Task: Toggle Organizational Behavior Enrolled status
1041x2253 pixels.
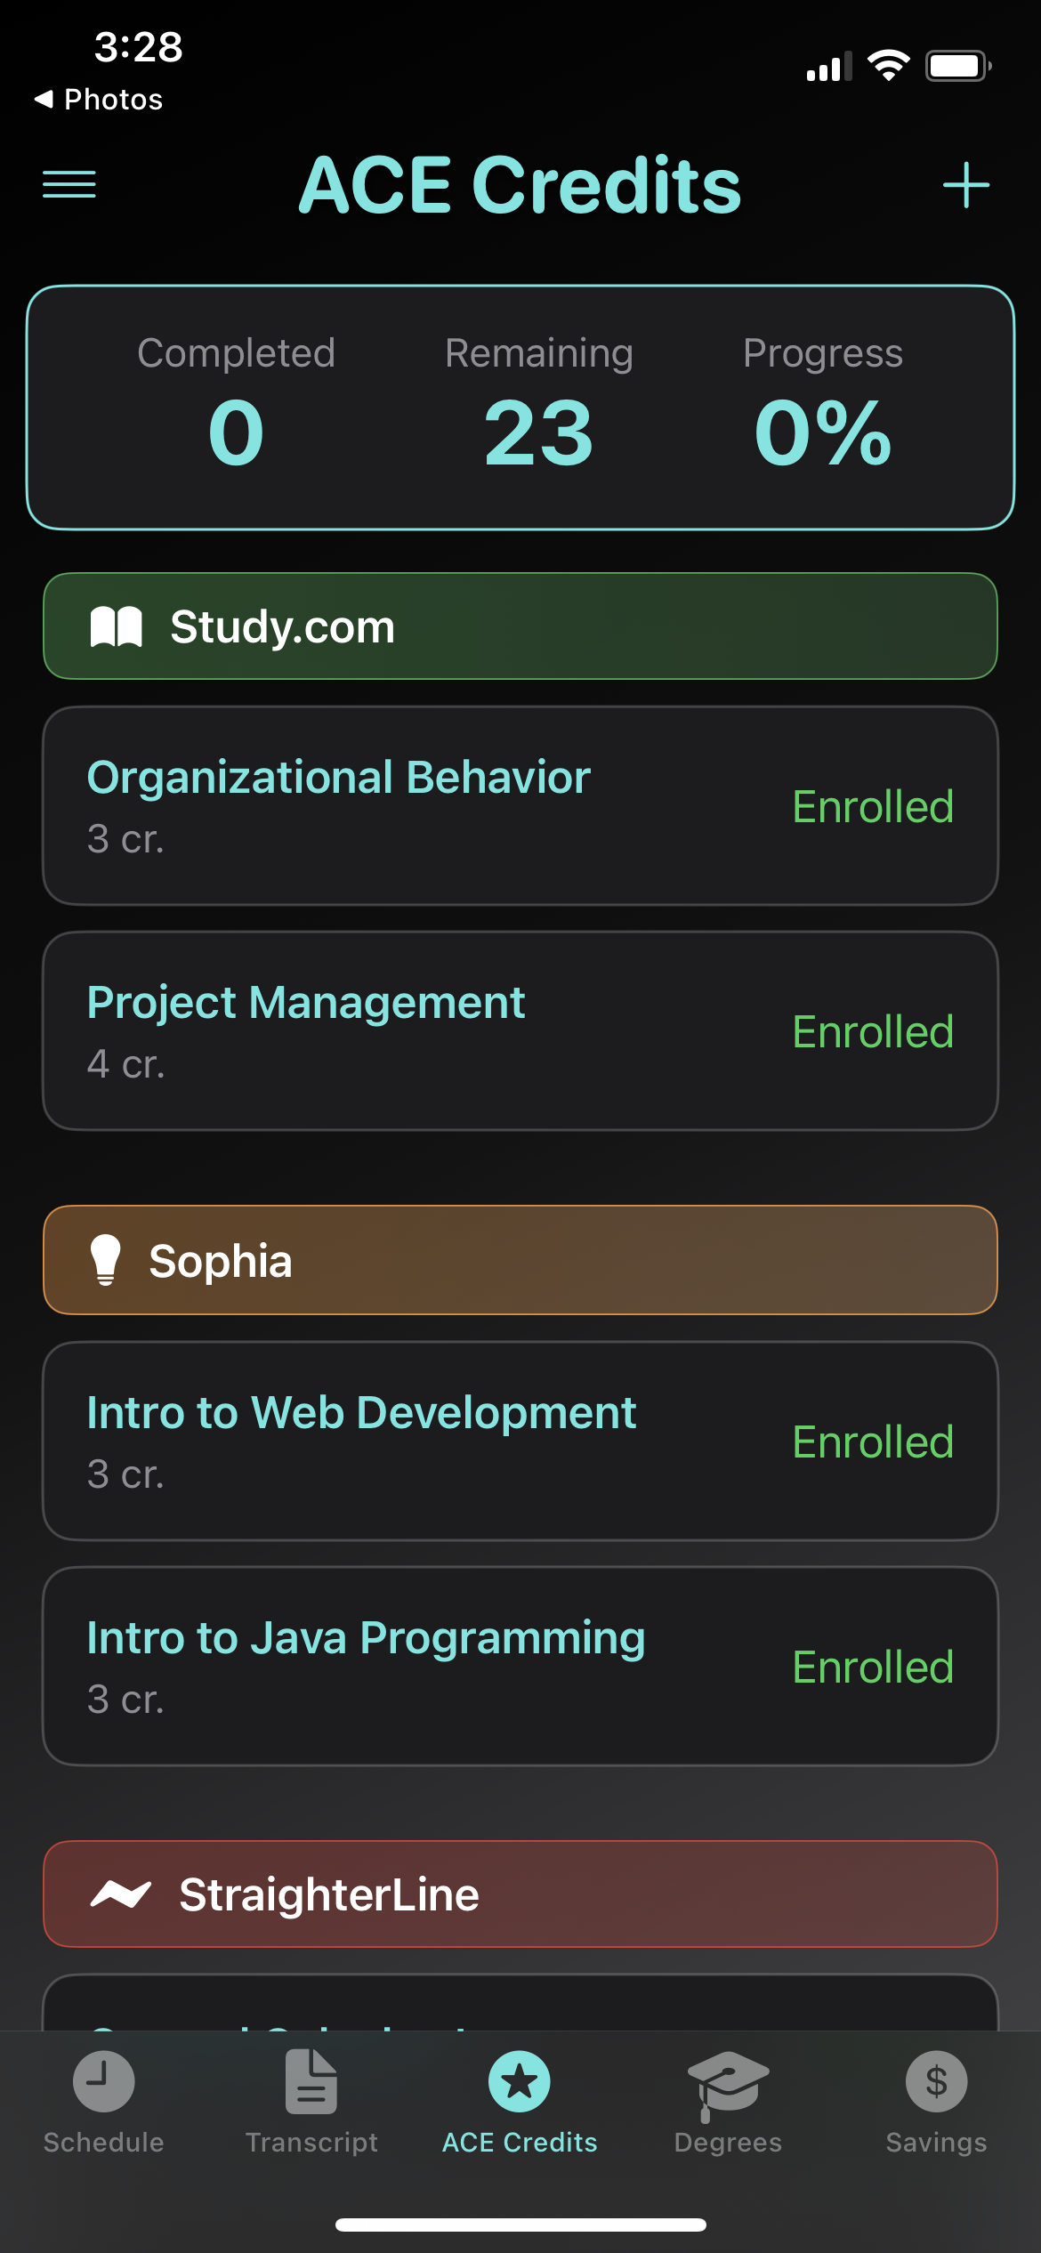Action: tap(872, 807)
